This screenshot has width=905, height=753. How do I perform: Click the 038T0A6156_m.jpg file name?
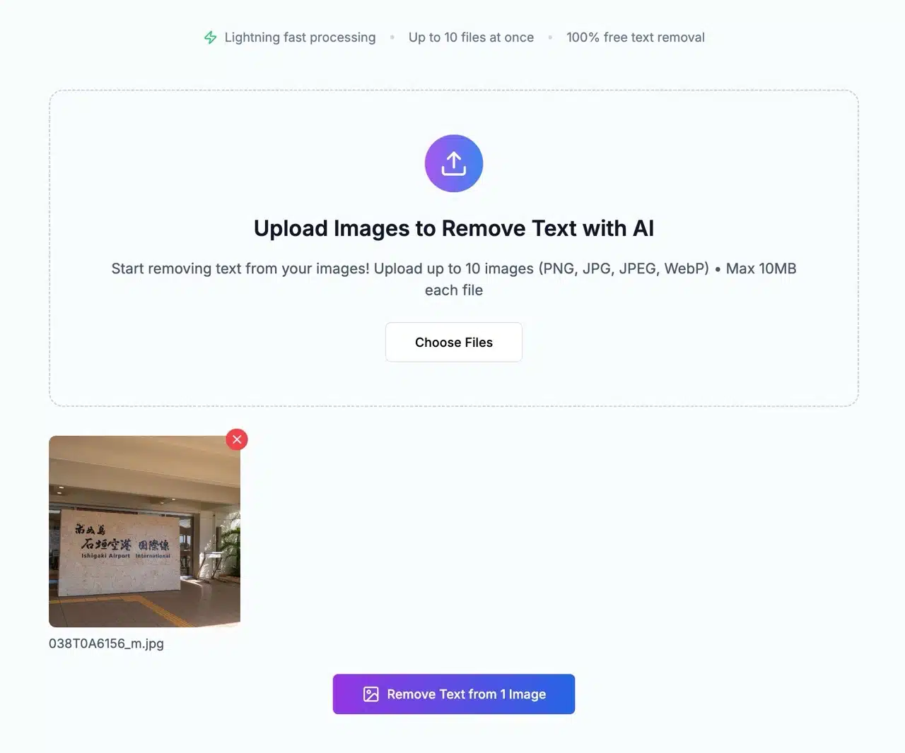pos(106,644)
